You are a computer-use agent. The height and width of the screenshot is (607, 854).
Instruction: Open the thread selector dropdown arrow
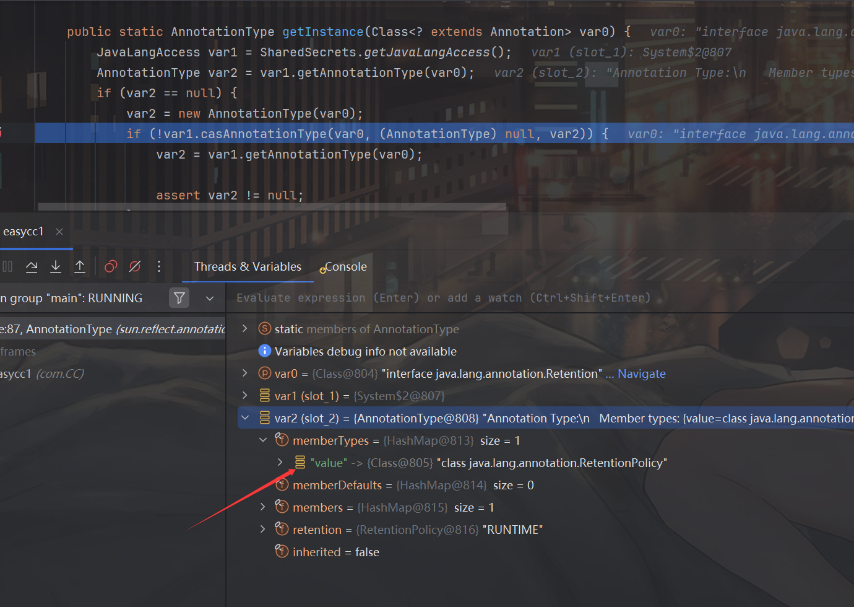pos(210,299)
